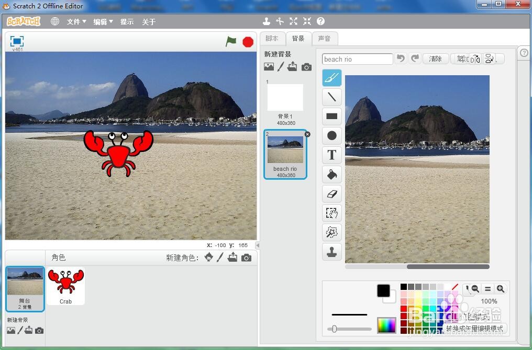532x350 pixels.
Task: Select the Crab sprite thumbnail
Action: (66, 286)
